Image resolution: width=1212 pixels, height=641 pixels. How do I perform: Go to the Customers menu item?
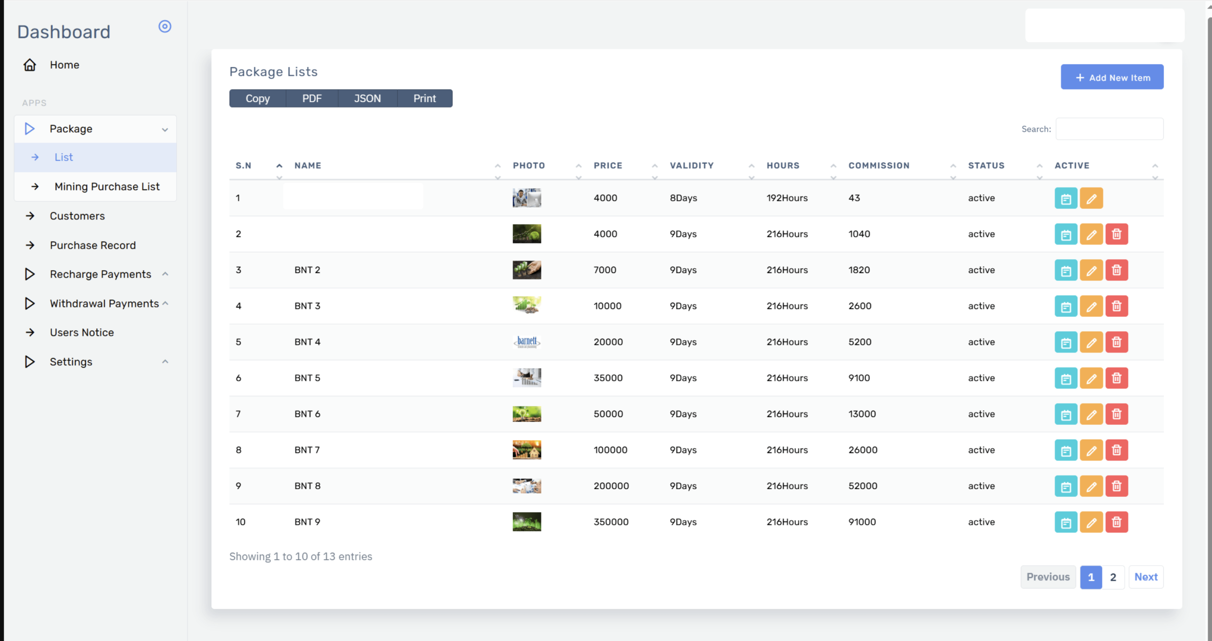click(77, 216)
